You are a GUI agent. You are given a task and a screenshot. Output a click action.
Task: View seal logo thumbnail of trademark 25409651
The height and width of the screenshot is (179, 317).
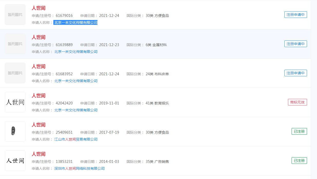coord(15,131)
